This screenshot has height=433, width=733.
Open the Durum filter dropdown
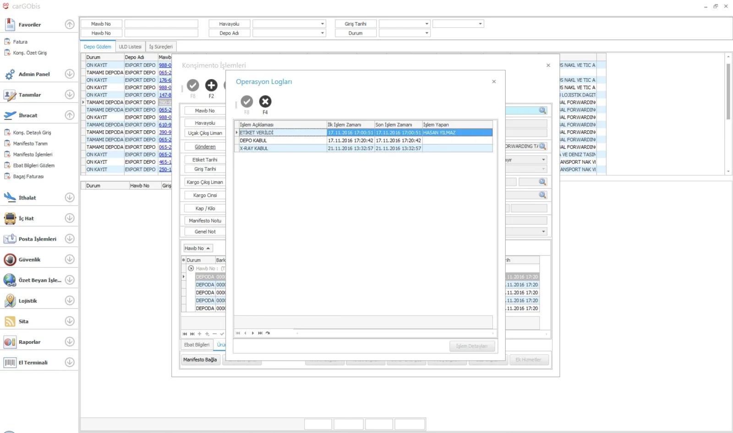click(x=427, y=33)
